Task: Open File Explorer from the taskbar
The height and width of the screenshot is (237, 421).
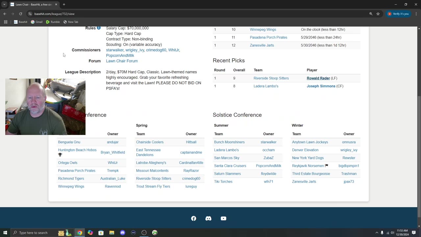Action: 112,233
